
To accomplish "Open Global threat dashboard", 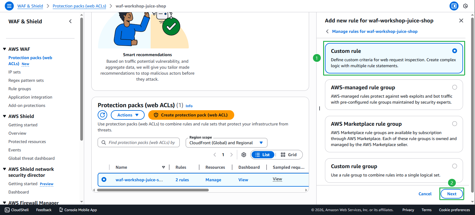I will point(31,158).
